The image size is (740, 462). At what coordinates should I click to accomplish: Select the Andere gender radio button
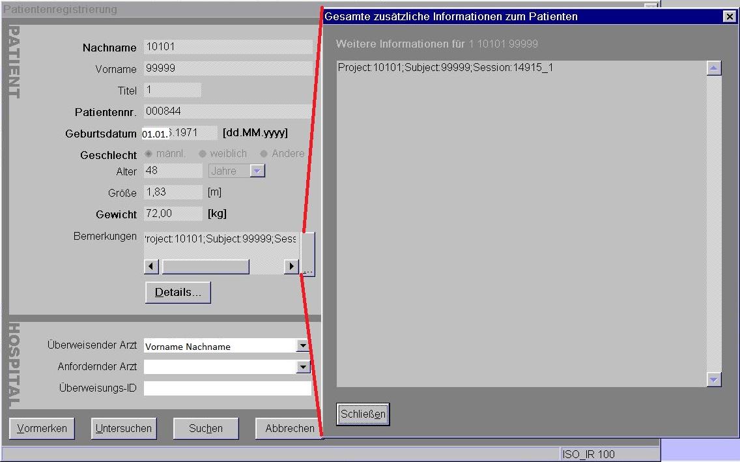tap(264, 154)
